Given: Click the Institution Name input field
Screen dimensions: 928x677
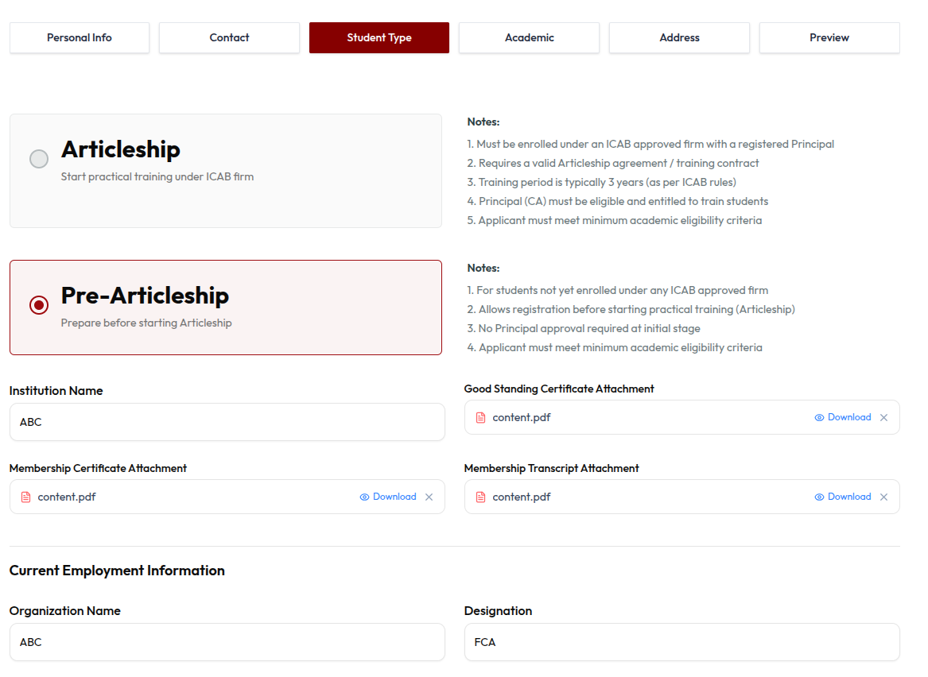Looking at the screenshot, I should pos(227,422).
